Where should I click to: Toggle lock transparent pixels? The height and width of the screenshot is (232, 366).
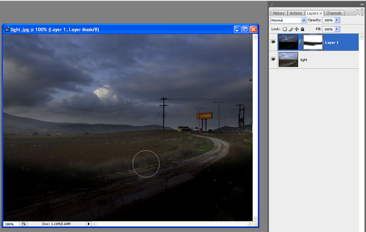tap(285, 29)
